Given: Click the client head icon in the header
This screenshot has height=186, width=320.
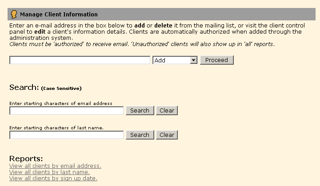Looking at the screenshot, I should 14,14.
